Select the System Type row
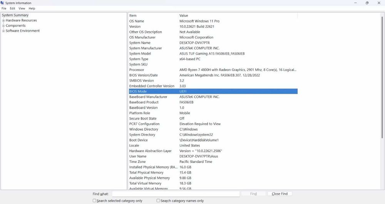The height and width of the screenshot is (204, 385). click(213, 59)
